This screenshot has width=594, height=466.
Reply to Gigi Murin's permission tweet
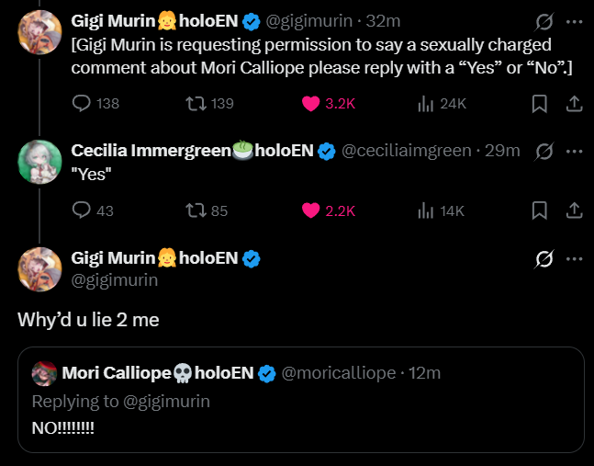82,104
